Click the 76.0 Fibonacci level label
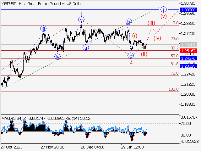 pos(175,73)
